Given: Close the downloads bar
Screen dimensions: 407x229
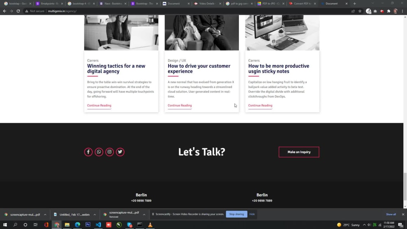Looking at the screenshot, I should pyautogui.click(x=403, y=214).
